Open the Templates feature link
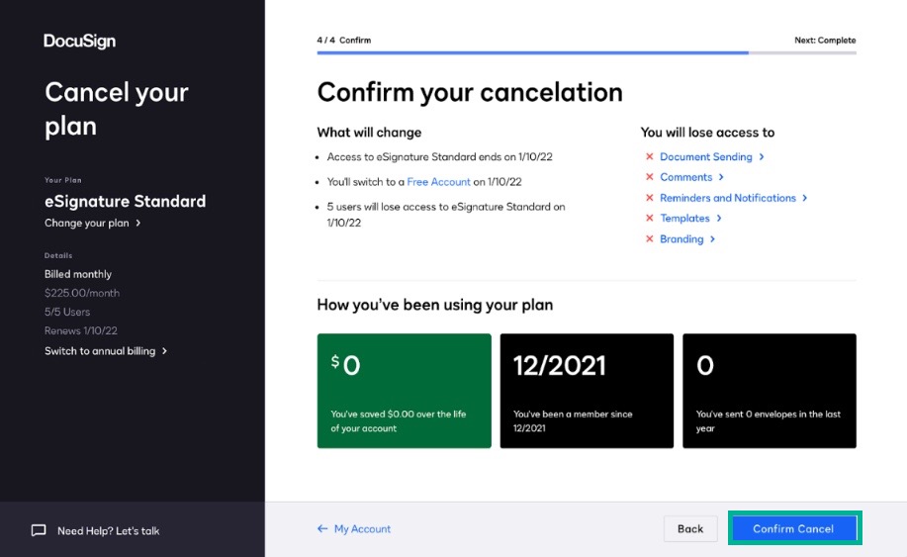Screen dimensions: 907x557 click(x=684, y=218)
